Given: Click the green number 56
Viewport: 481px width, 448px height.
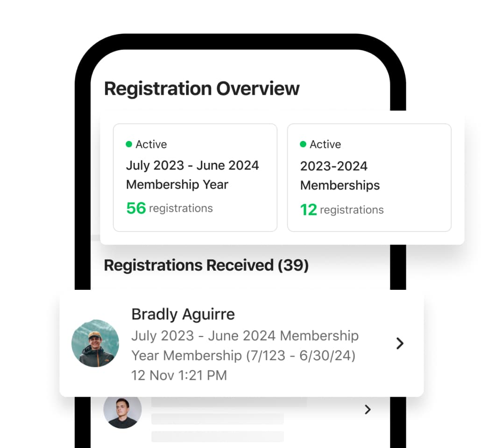Looking at the screenshot, I should [136, 208].
